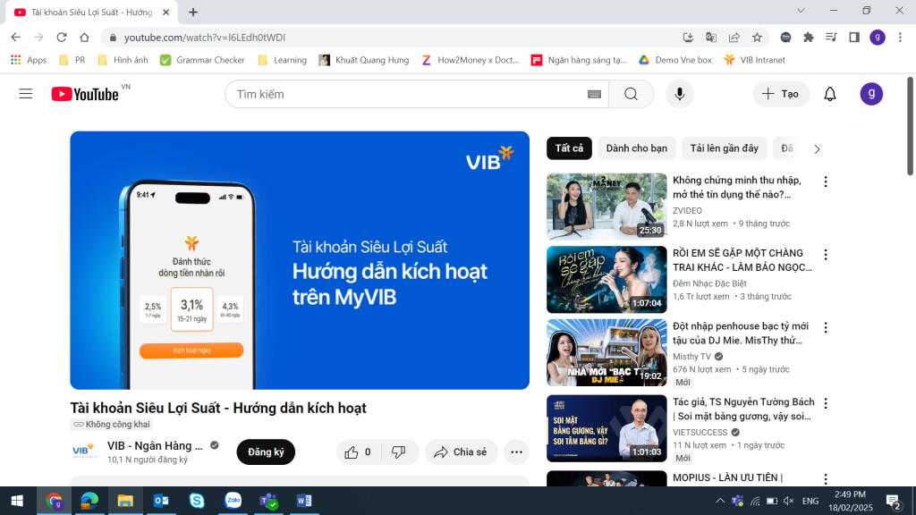Toggle Chrome side panel
The width and height of the screenshot is (916, 515).
[x=854, y=38]
